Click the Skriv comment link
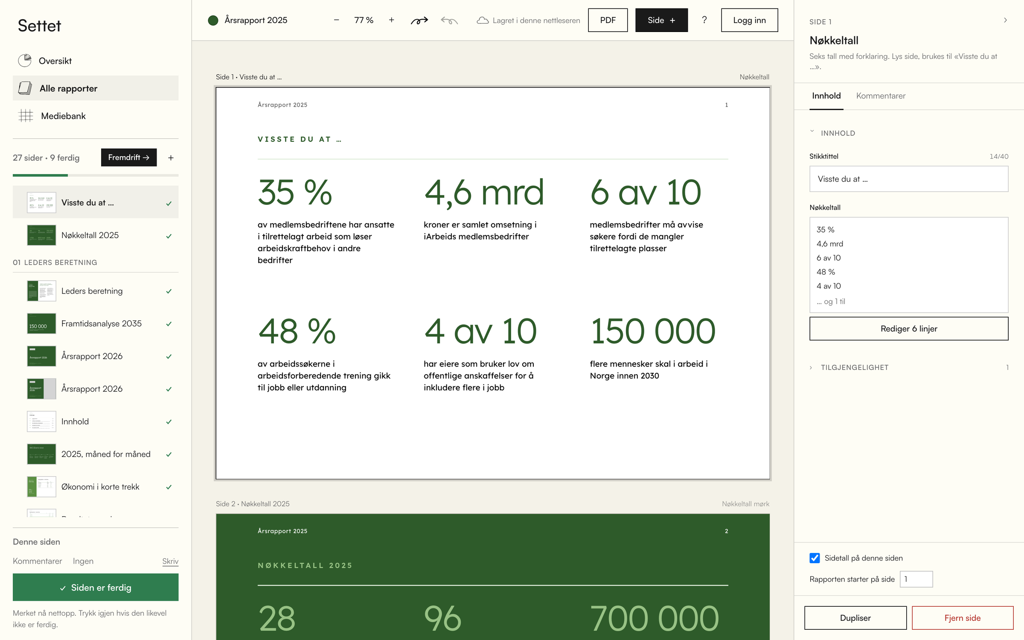The height and width of the screenshot is (640, 1024). (170, 561)
